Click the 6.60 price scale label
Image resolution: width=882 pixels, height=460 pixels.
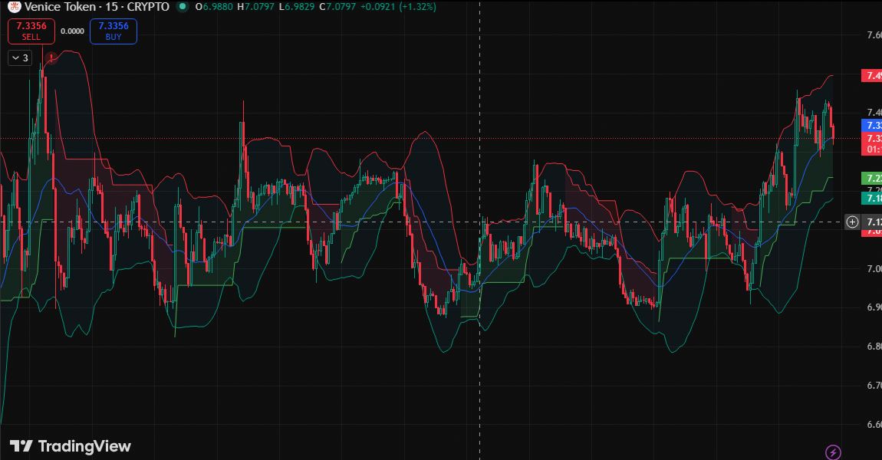874,425
